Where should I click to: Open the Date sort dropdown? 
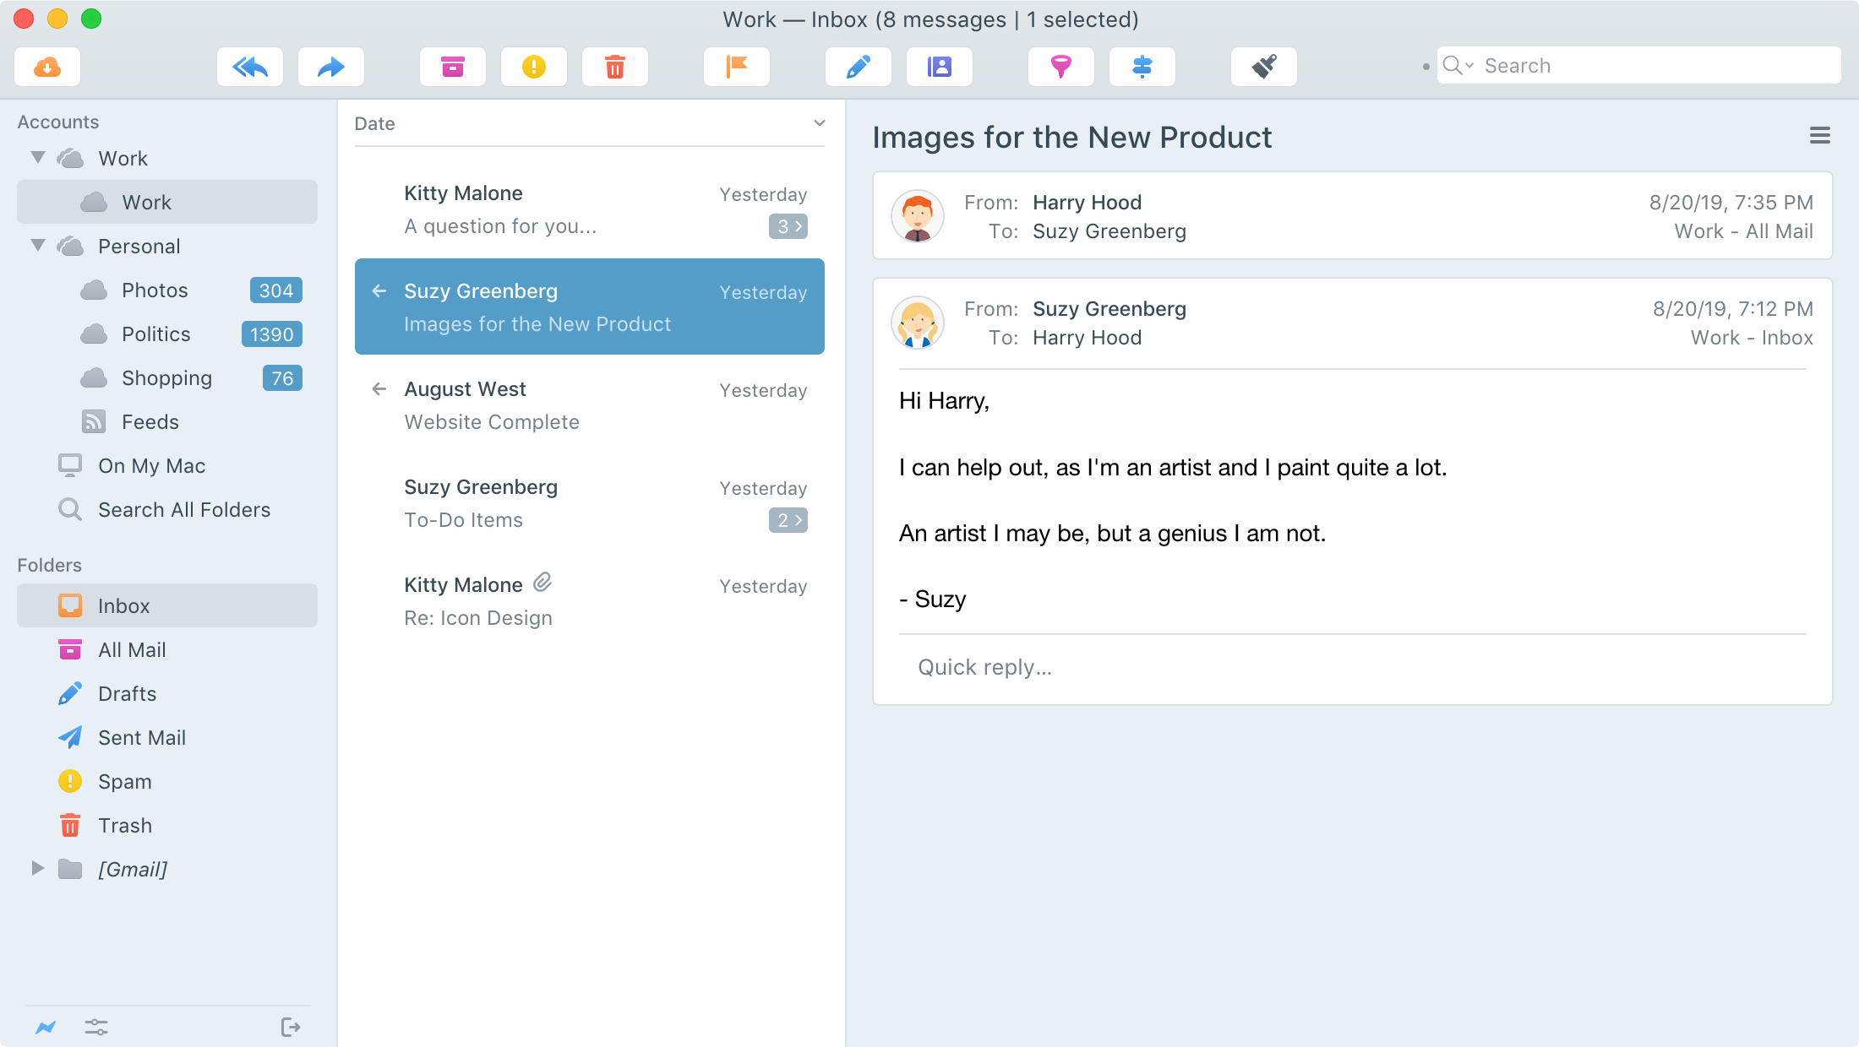pyautogui.click(x=819, y=123)
